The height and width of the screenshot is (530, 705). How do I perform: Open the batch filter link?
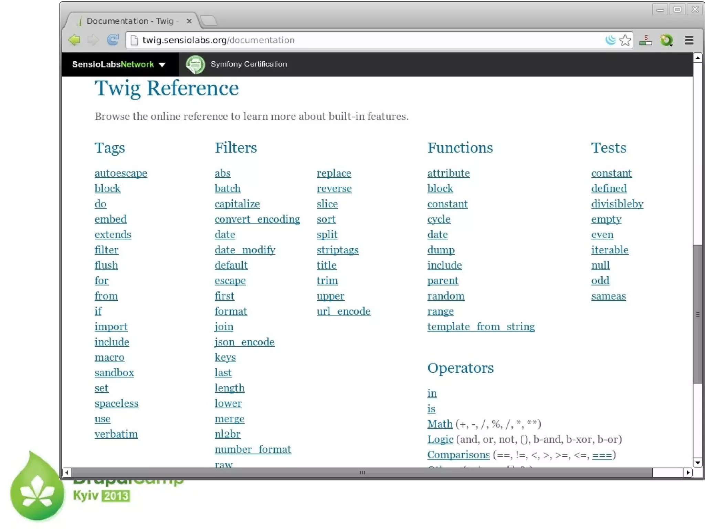[x=228, y=189]
